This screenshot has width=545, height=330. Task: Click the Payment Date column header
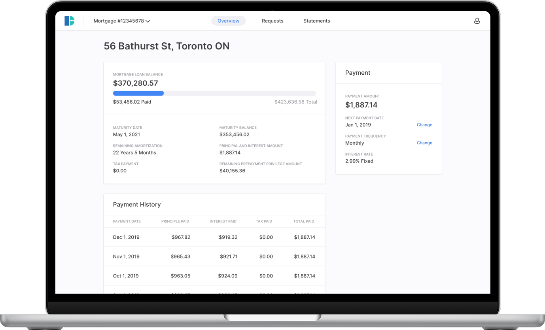(x=127, y=221)
